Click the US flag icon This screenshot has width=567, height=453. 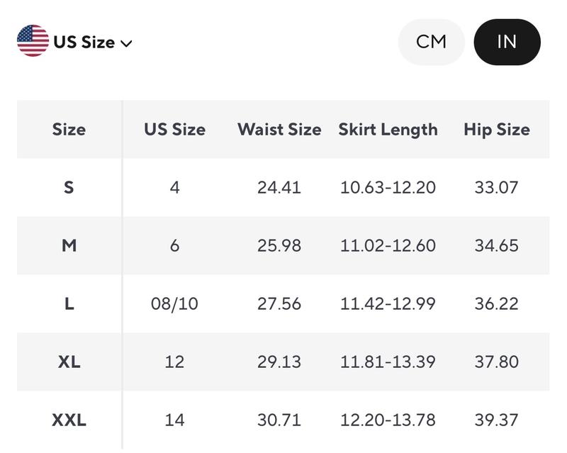pos(33,40)
